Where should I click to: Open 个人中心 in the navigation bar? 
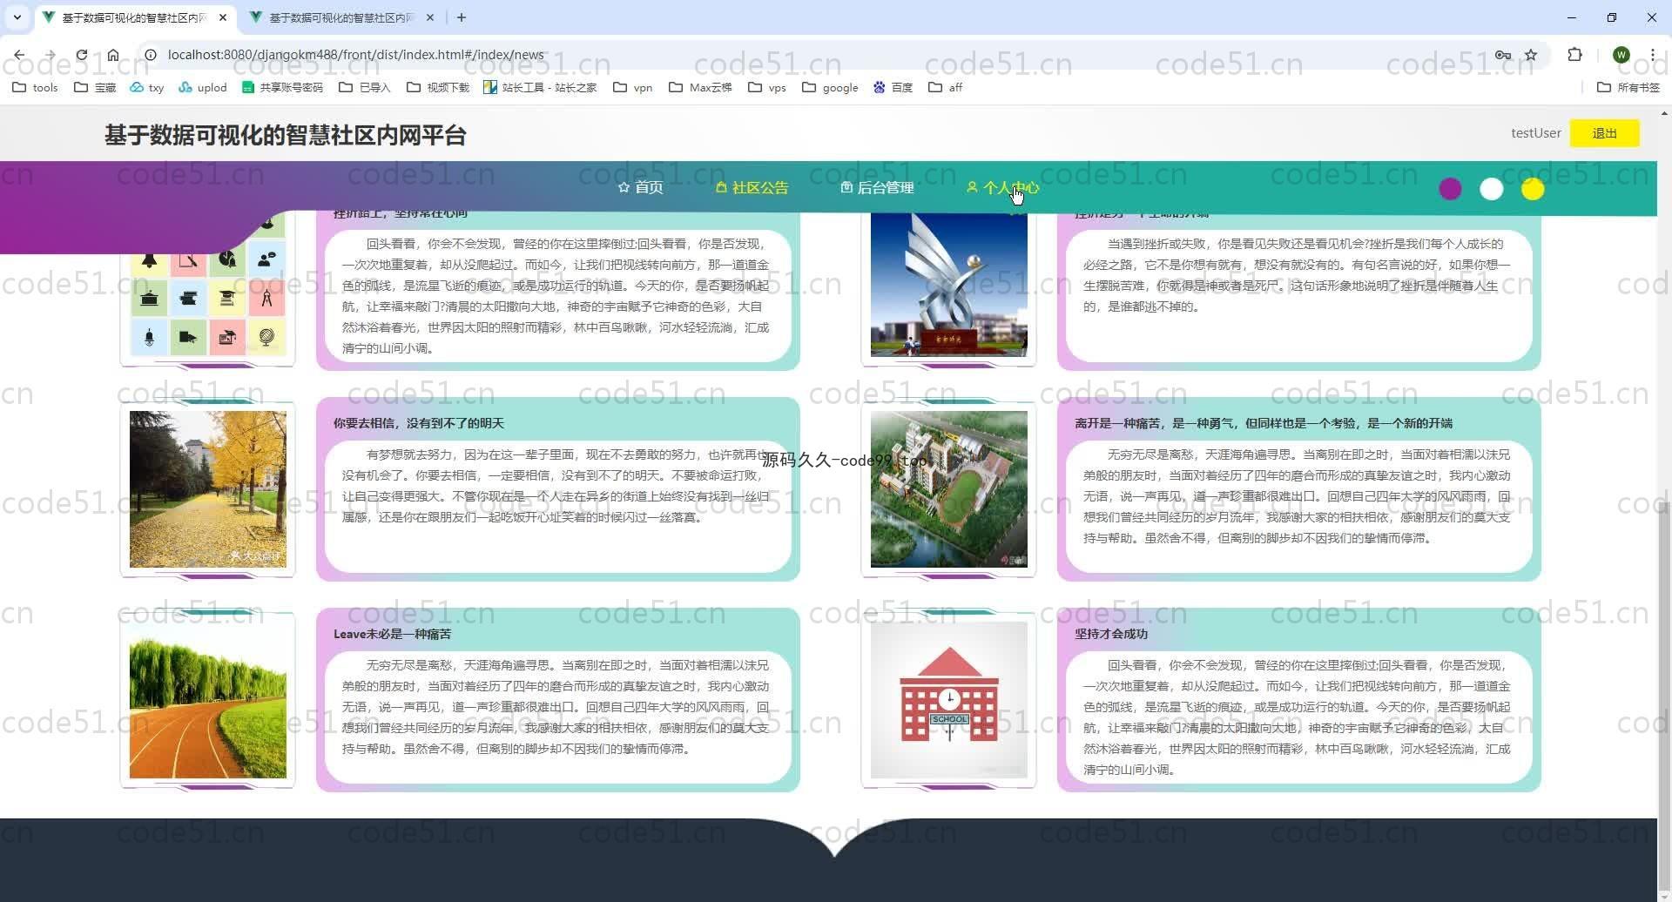1002,187
